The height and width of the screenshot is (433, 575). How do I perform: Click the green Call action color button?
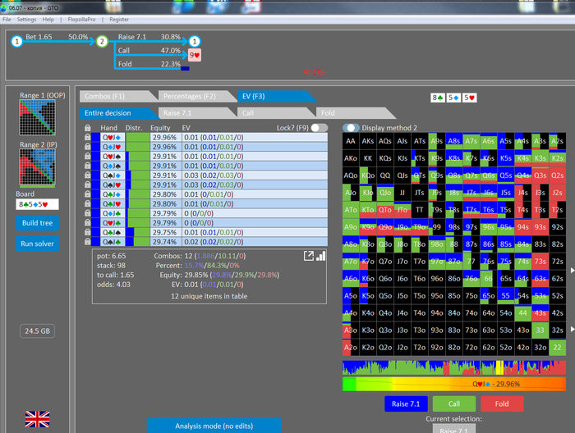pos(453,403)
